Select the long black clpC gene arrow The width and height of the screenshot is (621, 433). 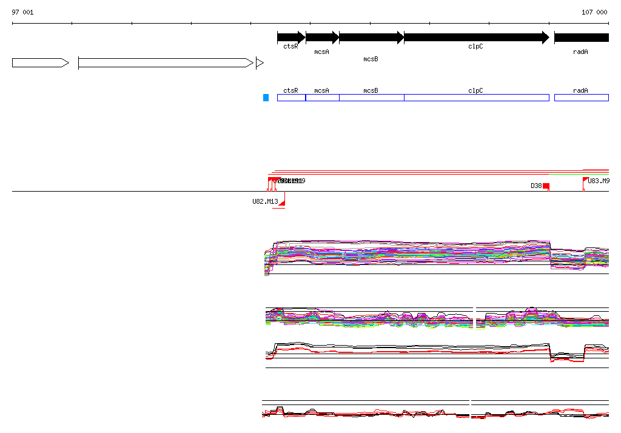[477, 38]
